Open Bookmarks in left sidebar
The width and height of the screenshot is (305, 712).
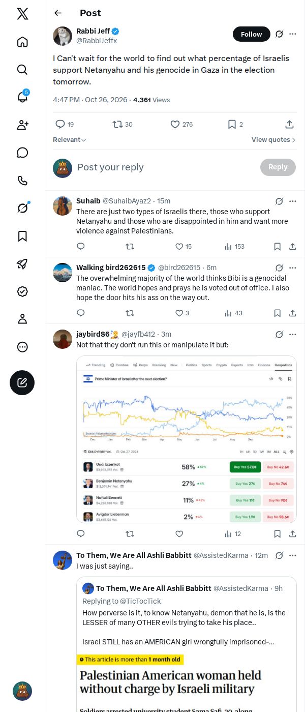click(22, 236)
